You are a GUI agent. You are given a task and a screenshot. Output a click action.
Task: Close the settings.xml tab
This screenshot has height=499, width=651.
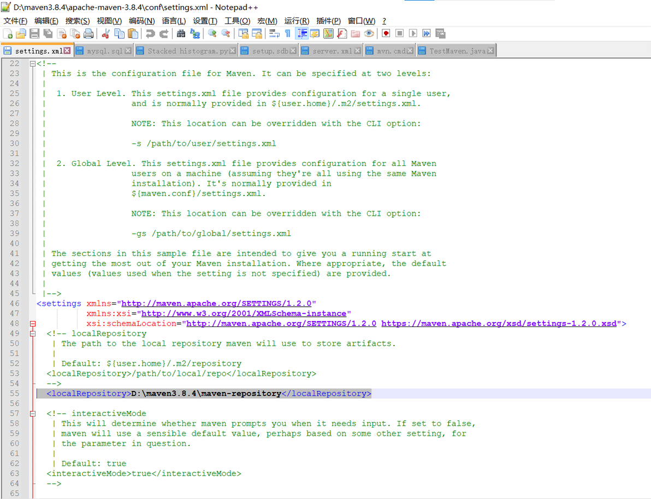(67, 51)
